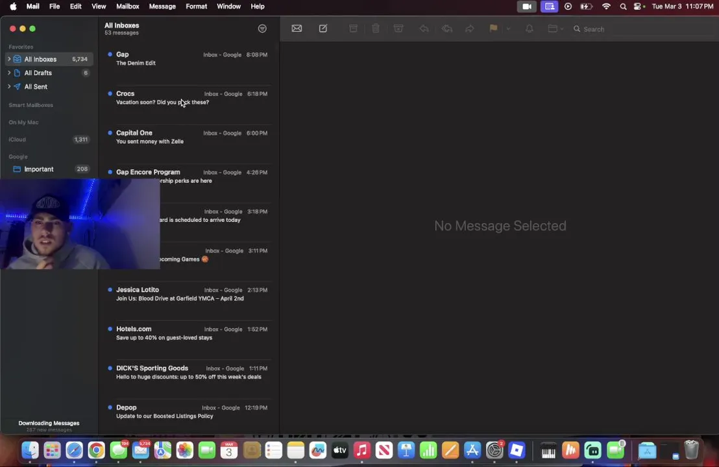
Task: Click the Junk mail bin icon in the toolbar
Action: pos(398,29)
